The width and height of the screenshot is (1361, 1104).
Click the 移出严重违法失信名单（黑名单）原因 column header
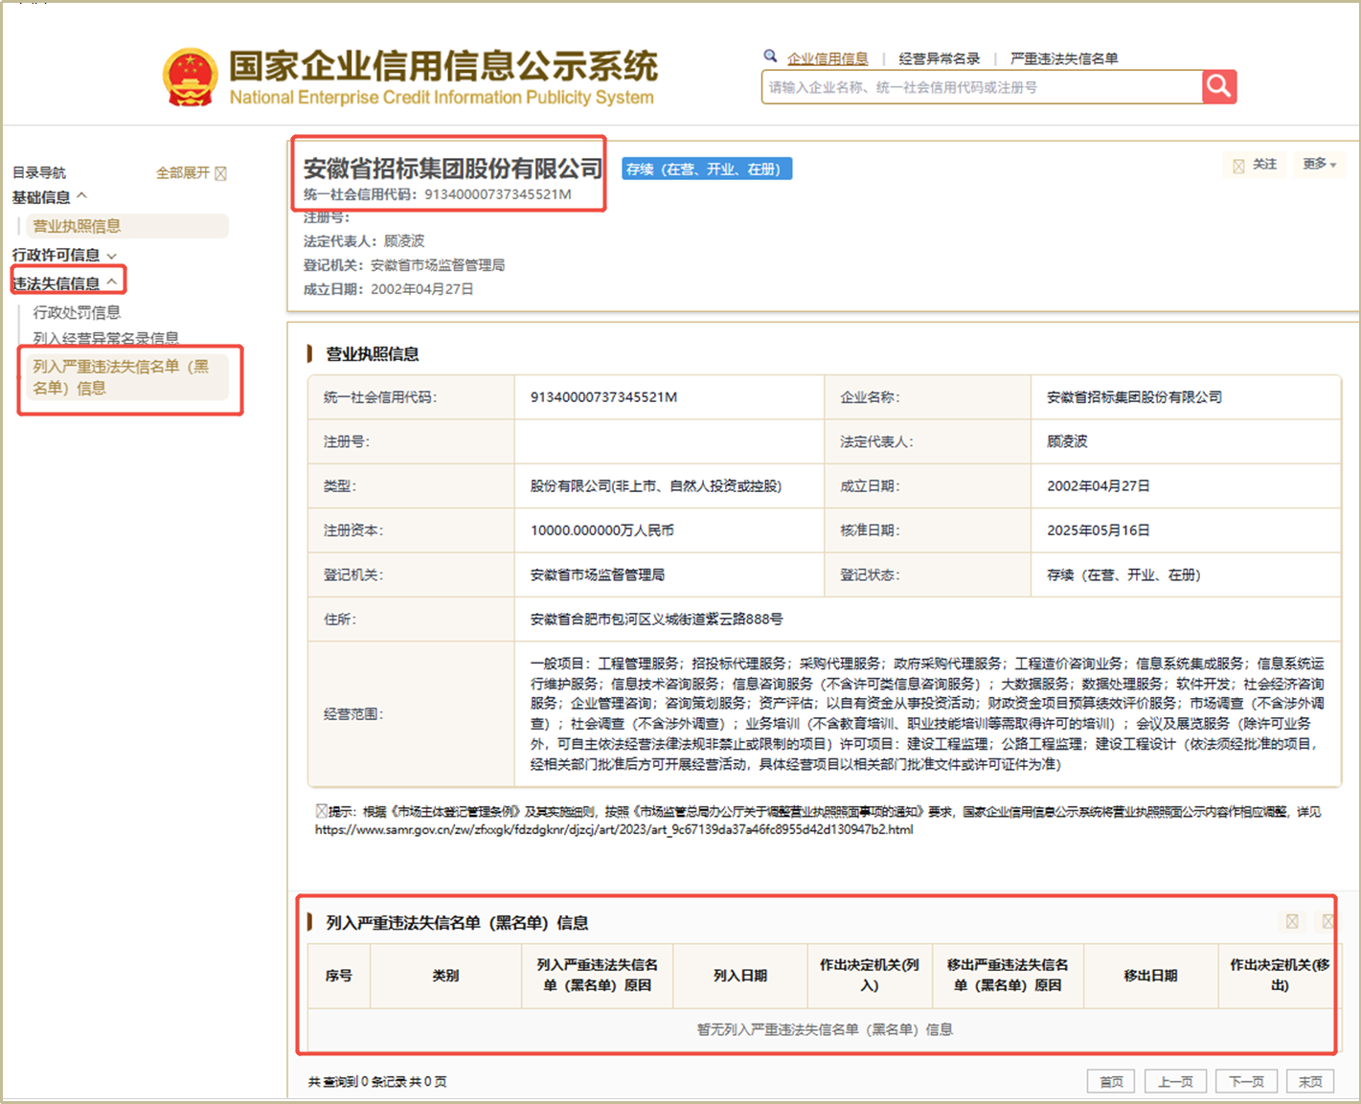(1008, 975)
